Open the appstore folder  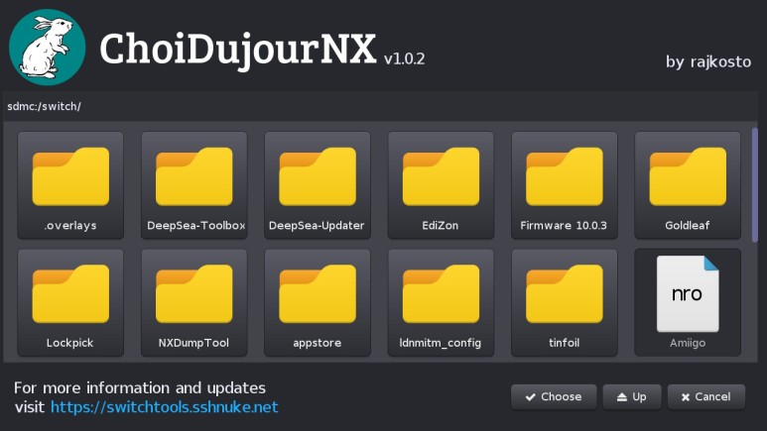(x=318, y=302)
